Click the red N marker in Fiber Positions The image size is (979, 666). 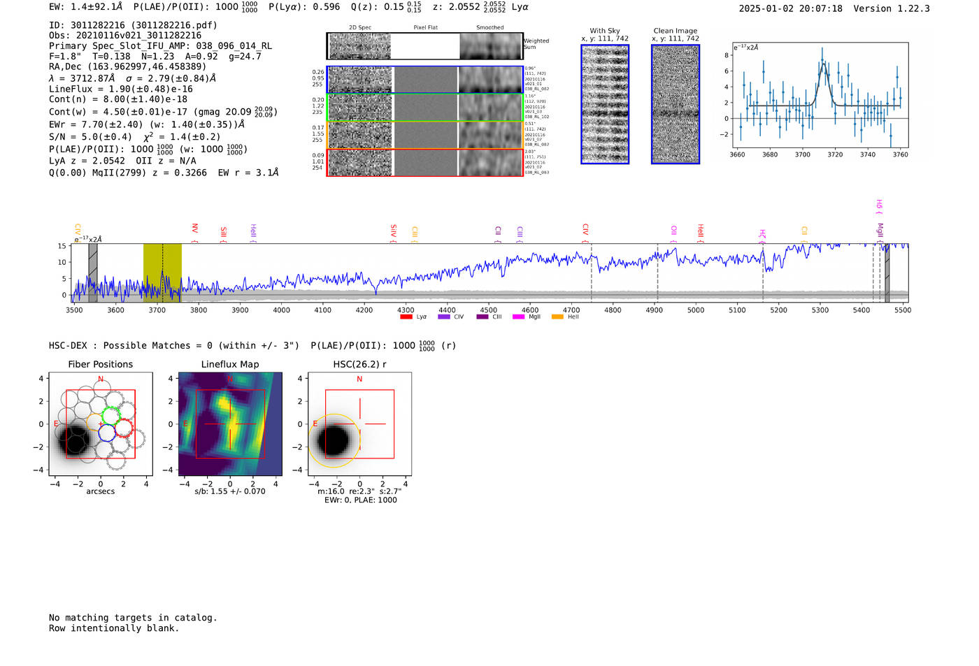[101, 379]
